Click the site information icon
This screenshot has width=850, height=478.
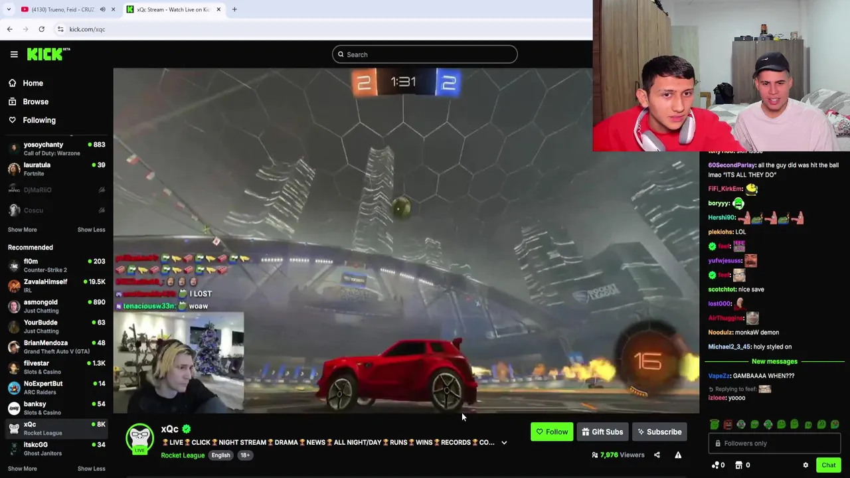(60, 29)
